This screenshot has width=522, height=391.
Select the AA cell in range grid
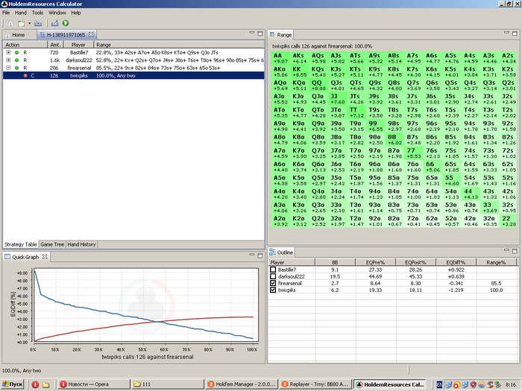tap(279, 59)
